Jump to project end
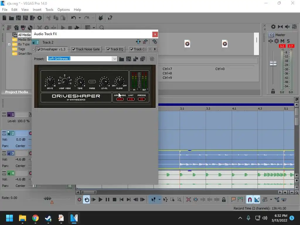This screenshot has width=300, height=225. click(129, 200)
